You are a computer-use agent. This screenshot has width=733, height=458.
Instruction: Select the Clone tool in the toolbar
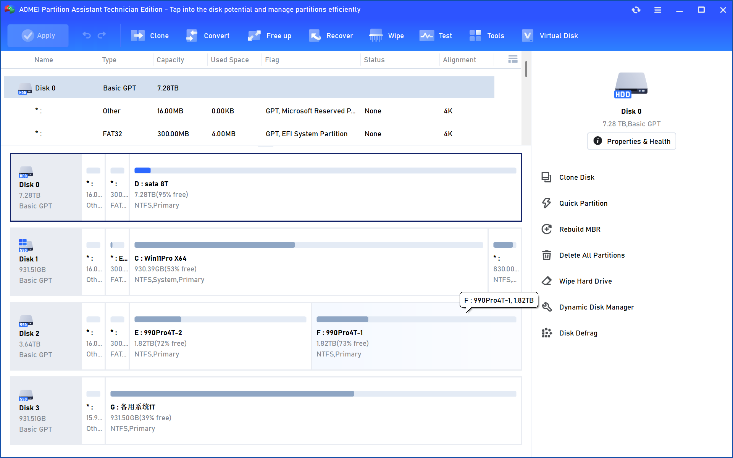[x=150, y=35]
